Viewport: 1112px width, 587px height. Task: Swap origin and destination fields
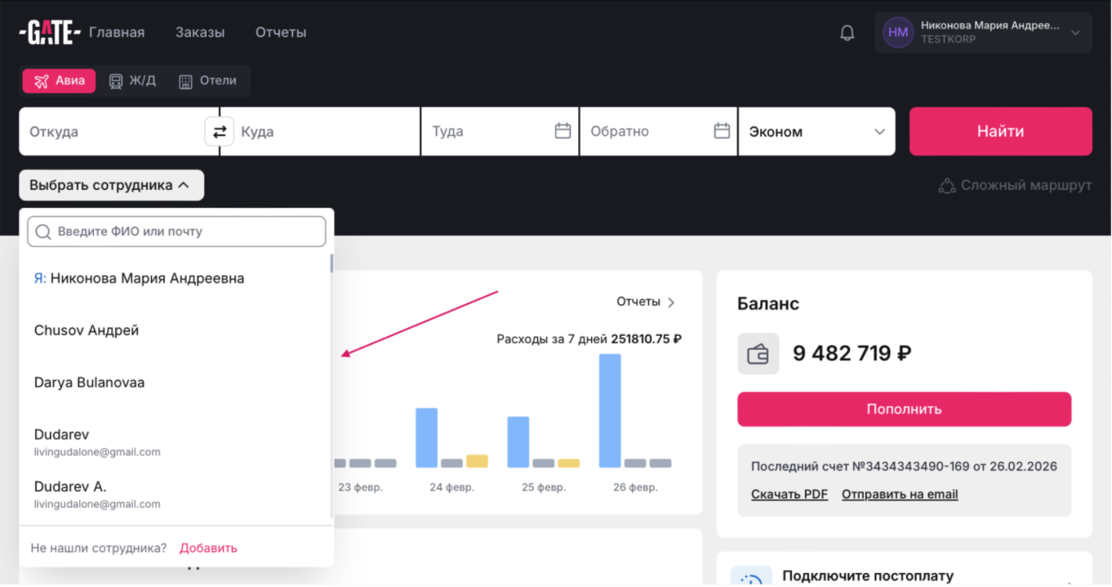(219, 131)
